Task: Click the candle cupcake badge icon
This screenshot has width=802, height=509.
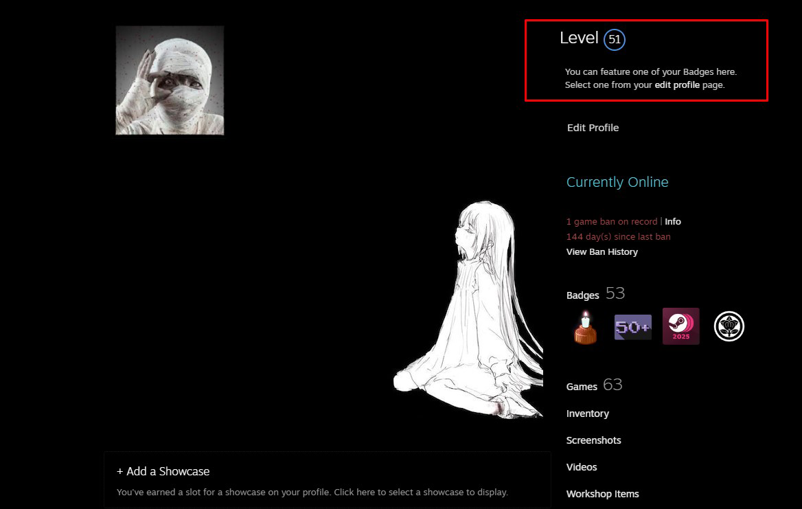Action: [585, 327]
